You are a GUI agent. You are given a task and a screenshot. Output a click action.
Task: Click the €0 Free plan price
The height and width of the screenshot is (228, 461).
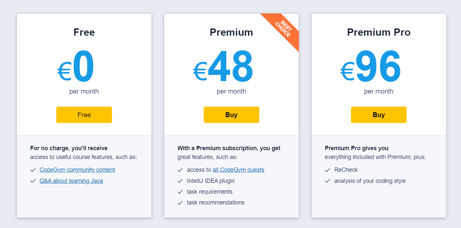tap(76, 67)
